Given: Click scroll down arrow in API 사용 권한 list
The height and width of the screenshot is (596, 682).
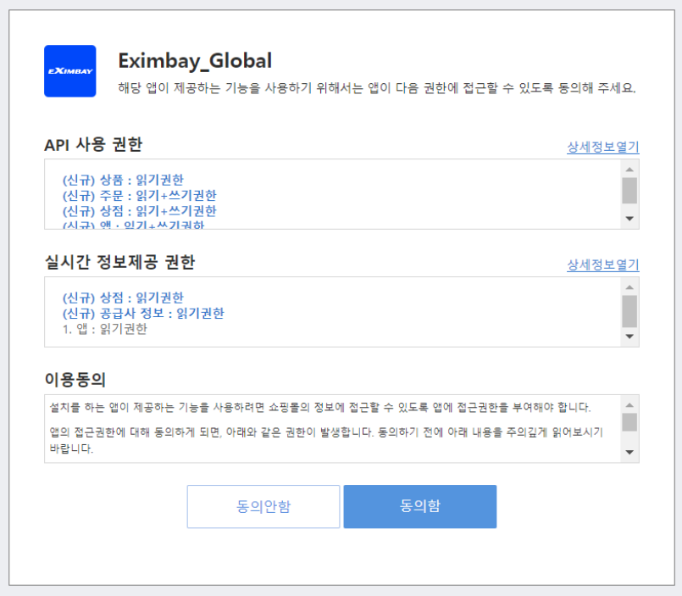Looking at the screenshot, I should (629, 219).
